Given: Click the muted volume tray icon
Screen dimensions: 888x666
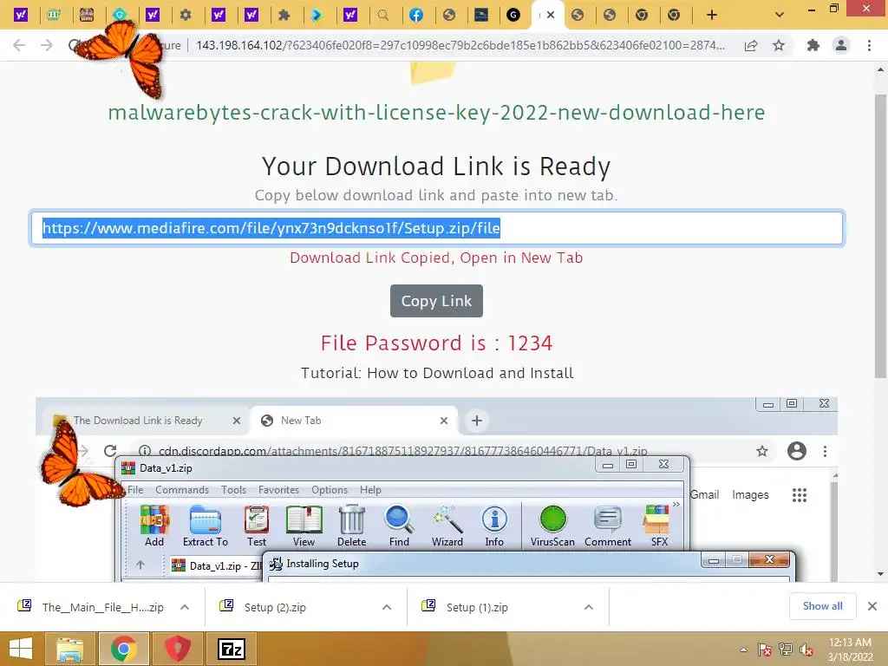Looking at the screenshot, I should 807,650.
